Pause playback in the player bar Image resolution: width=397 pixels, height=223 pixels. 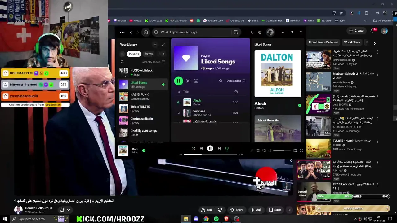pyautogui.click(x=210, y=148)
